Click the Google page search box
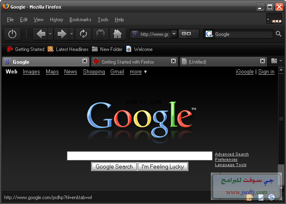This screenshot has height=204, width=286. point(140,156)
